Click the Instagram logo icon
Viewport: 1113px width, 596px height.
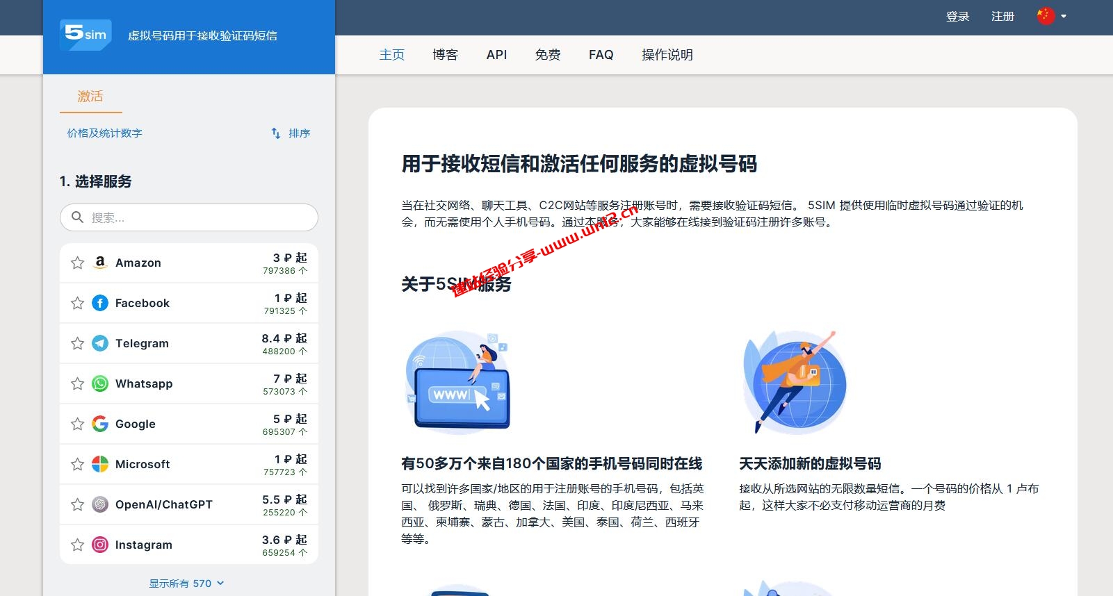pyautogui.click(x=100, y=545)
